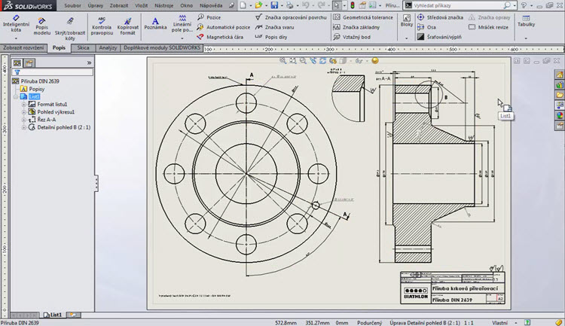Open the help question mark icon
Viewport: 565px width, 326px height.
[524, 5]
